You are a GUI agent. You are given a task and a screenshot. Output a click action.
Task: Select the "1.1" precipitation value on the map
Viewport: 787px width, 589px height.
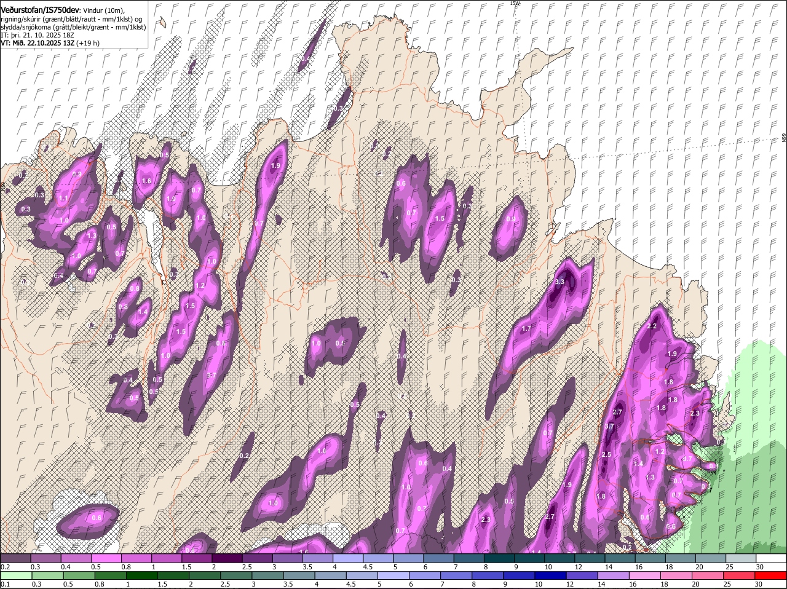[63, 199]
